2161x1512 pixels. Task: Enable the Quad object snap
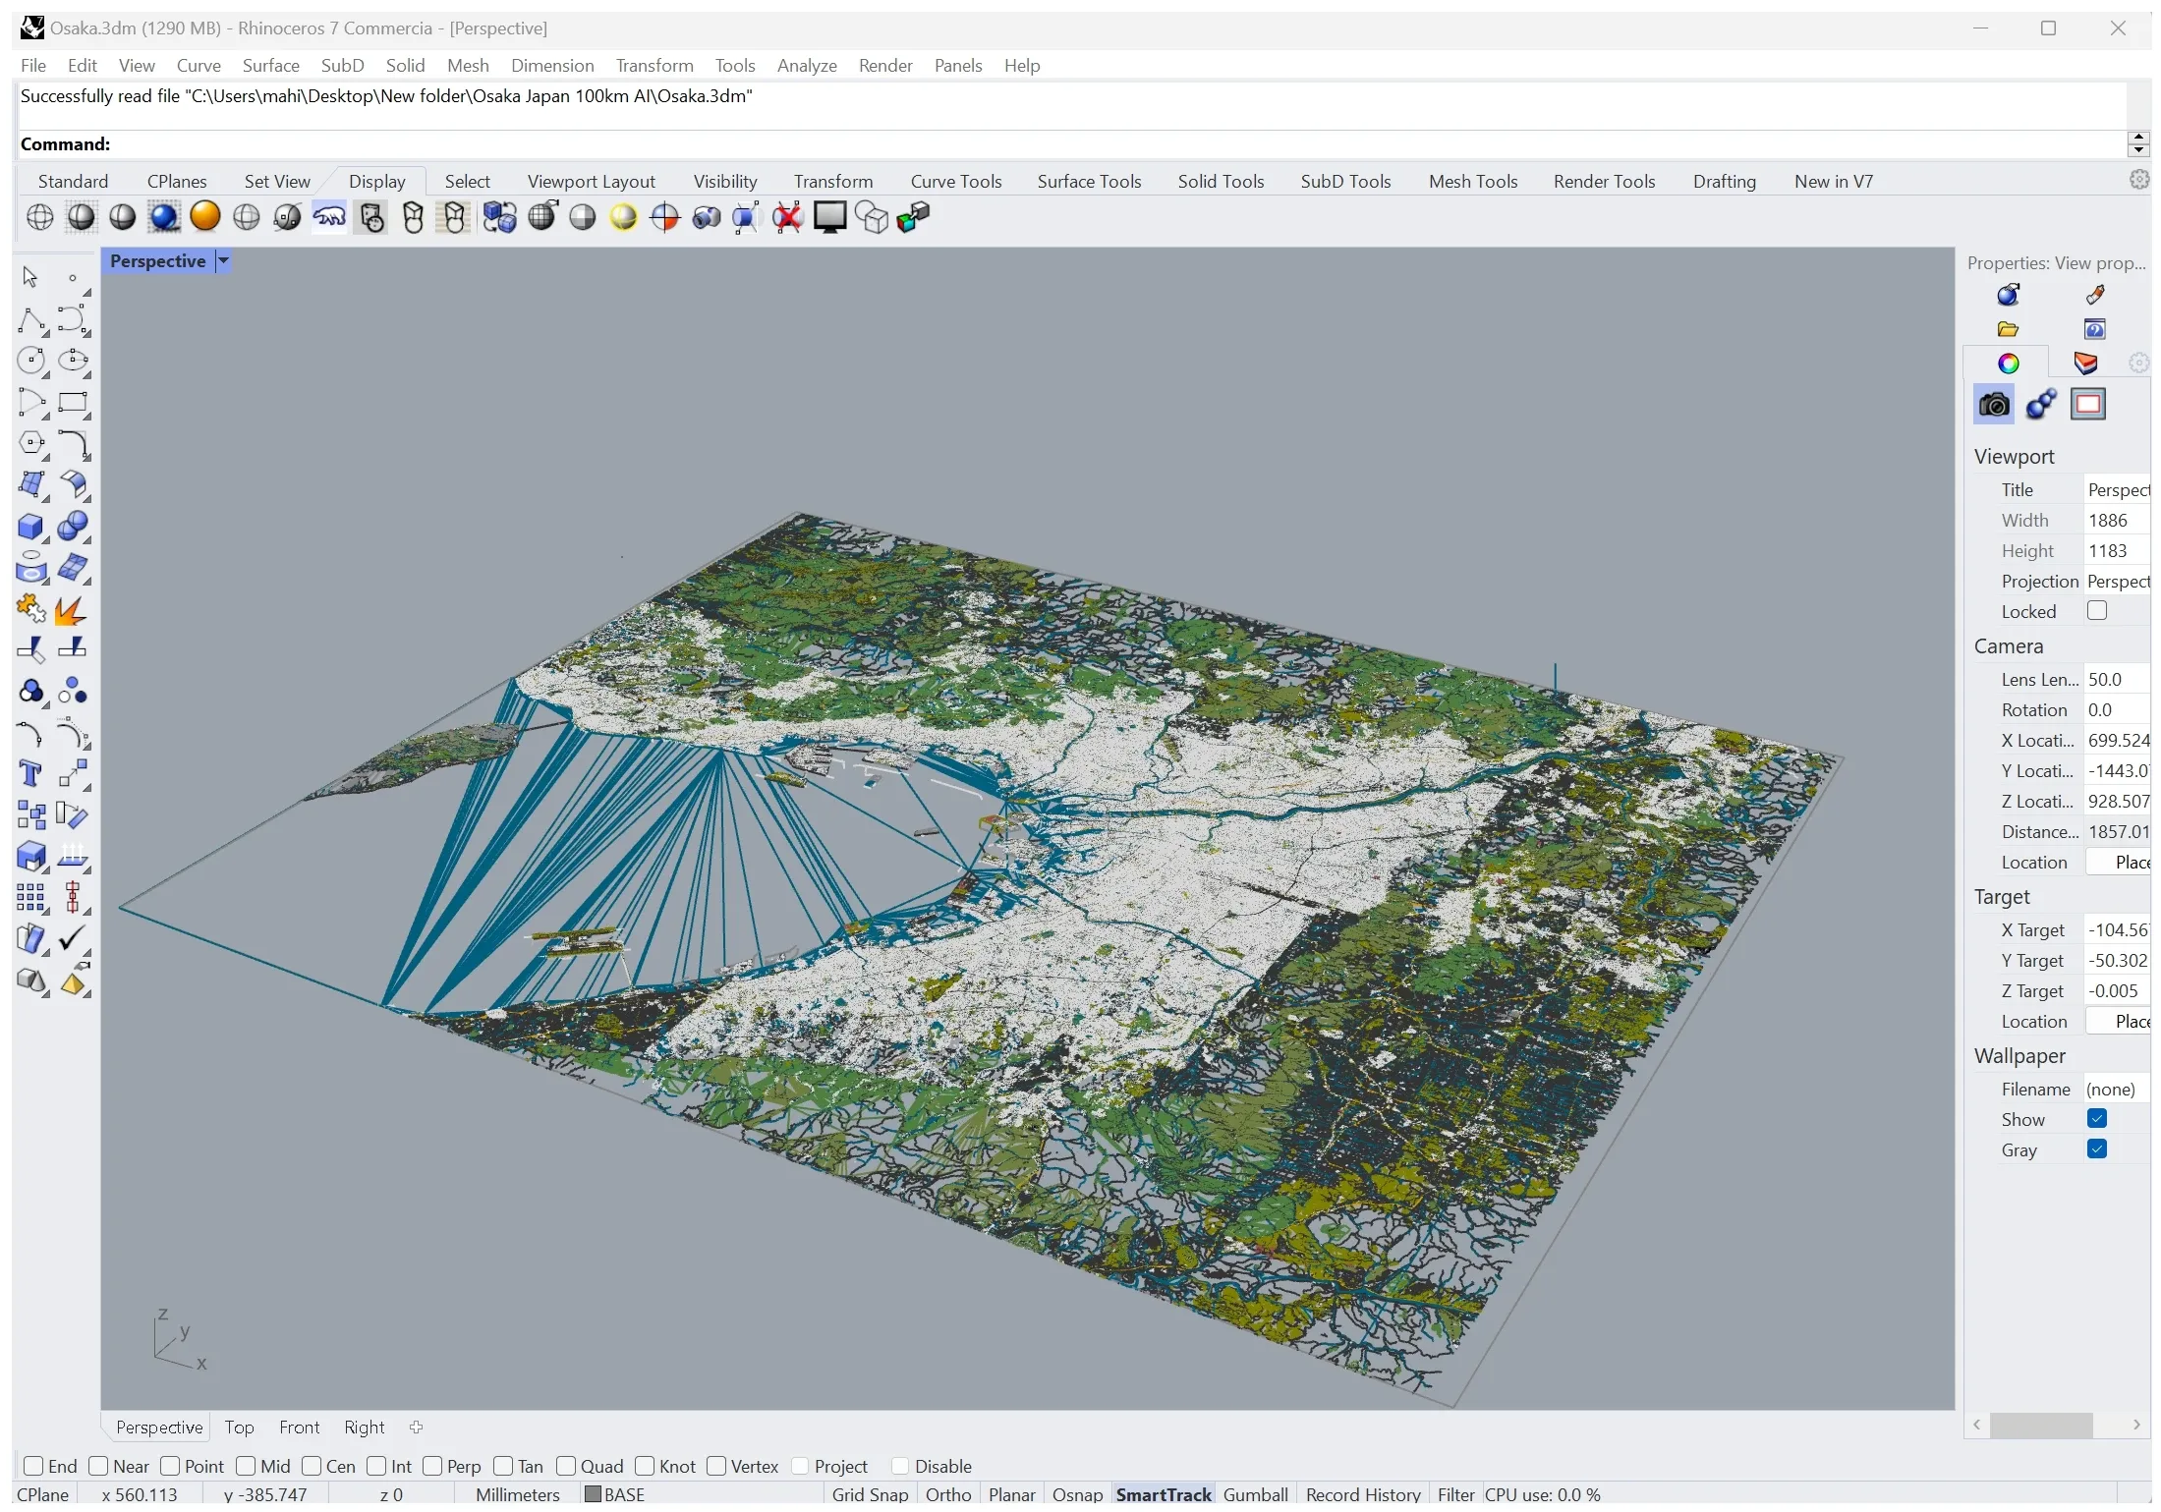566,1466
